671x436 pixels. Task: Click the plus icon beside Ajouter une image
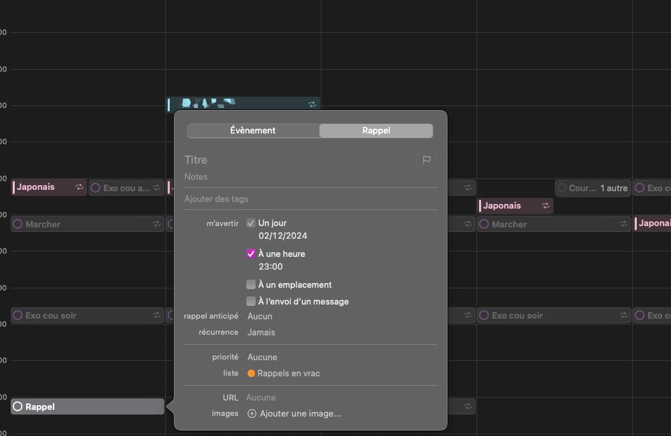(x=252, y=414)
